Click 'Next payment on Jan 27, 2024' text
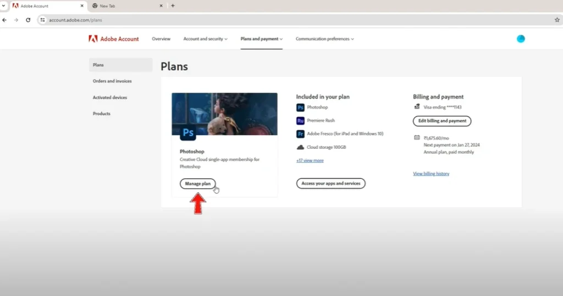The width and height of the screenshot is (563, 296). (451, 145)
